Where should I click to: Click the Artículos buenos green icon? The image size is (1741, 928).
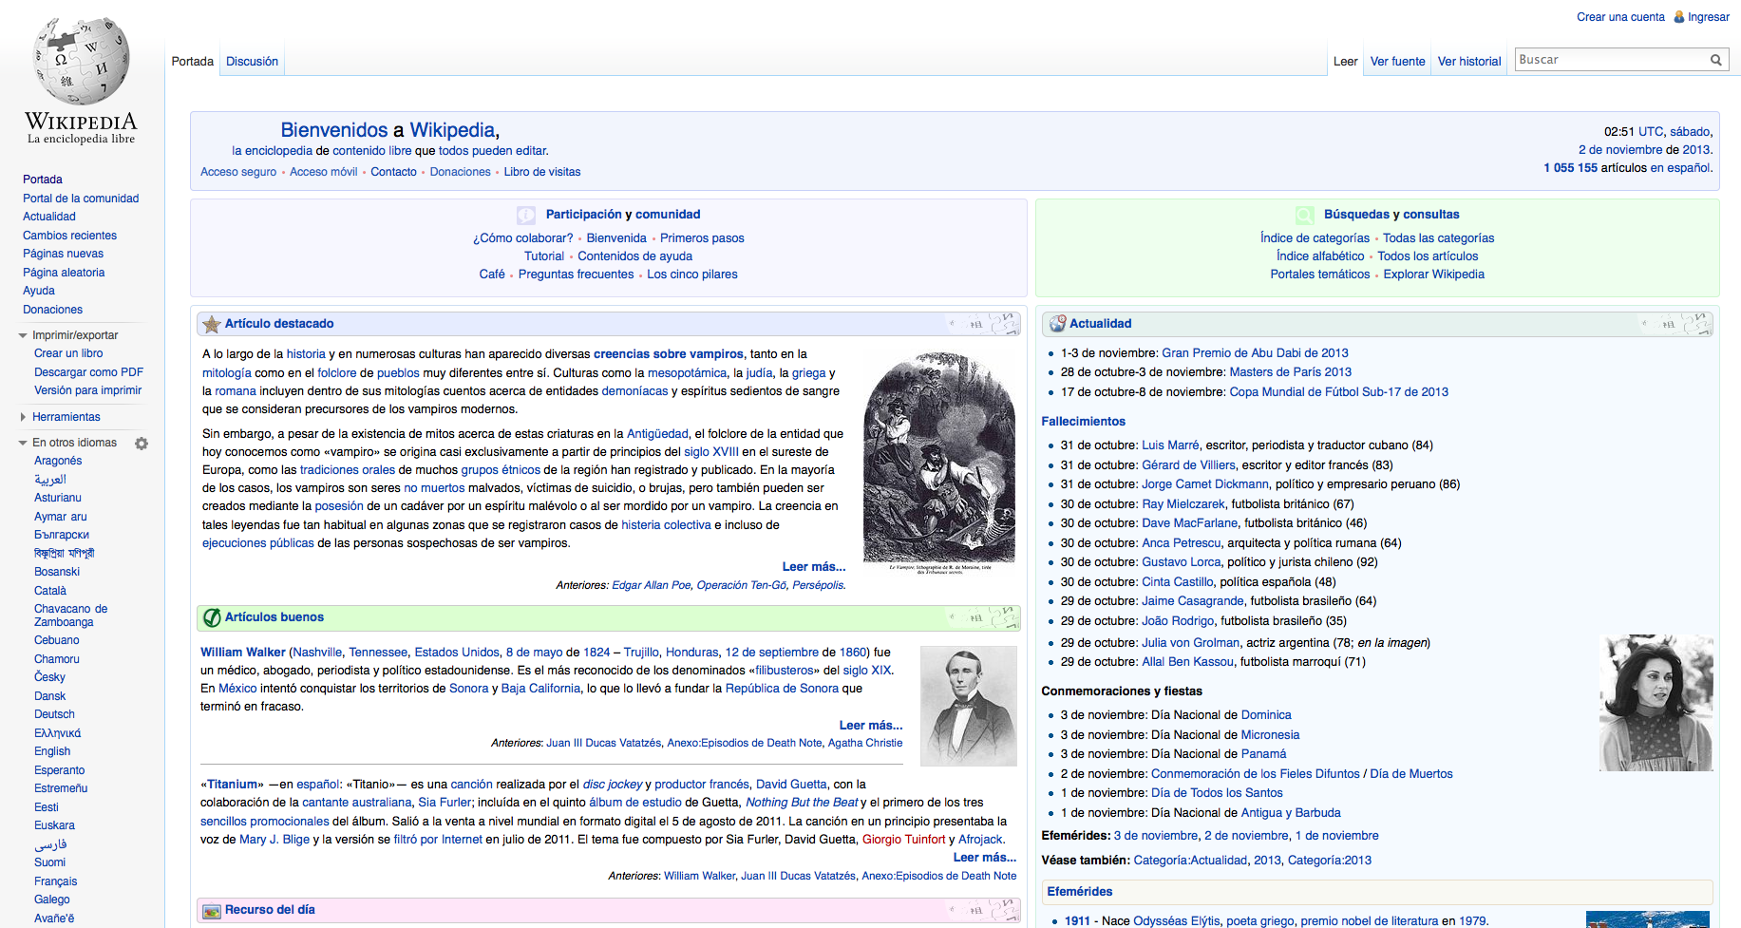pyautogui.click(x=213, y=617)
